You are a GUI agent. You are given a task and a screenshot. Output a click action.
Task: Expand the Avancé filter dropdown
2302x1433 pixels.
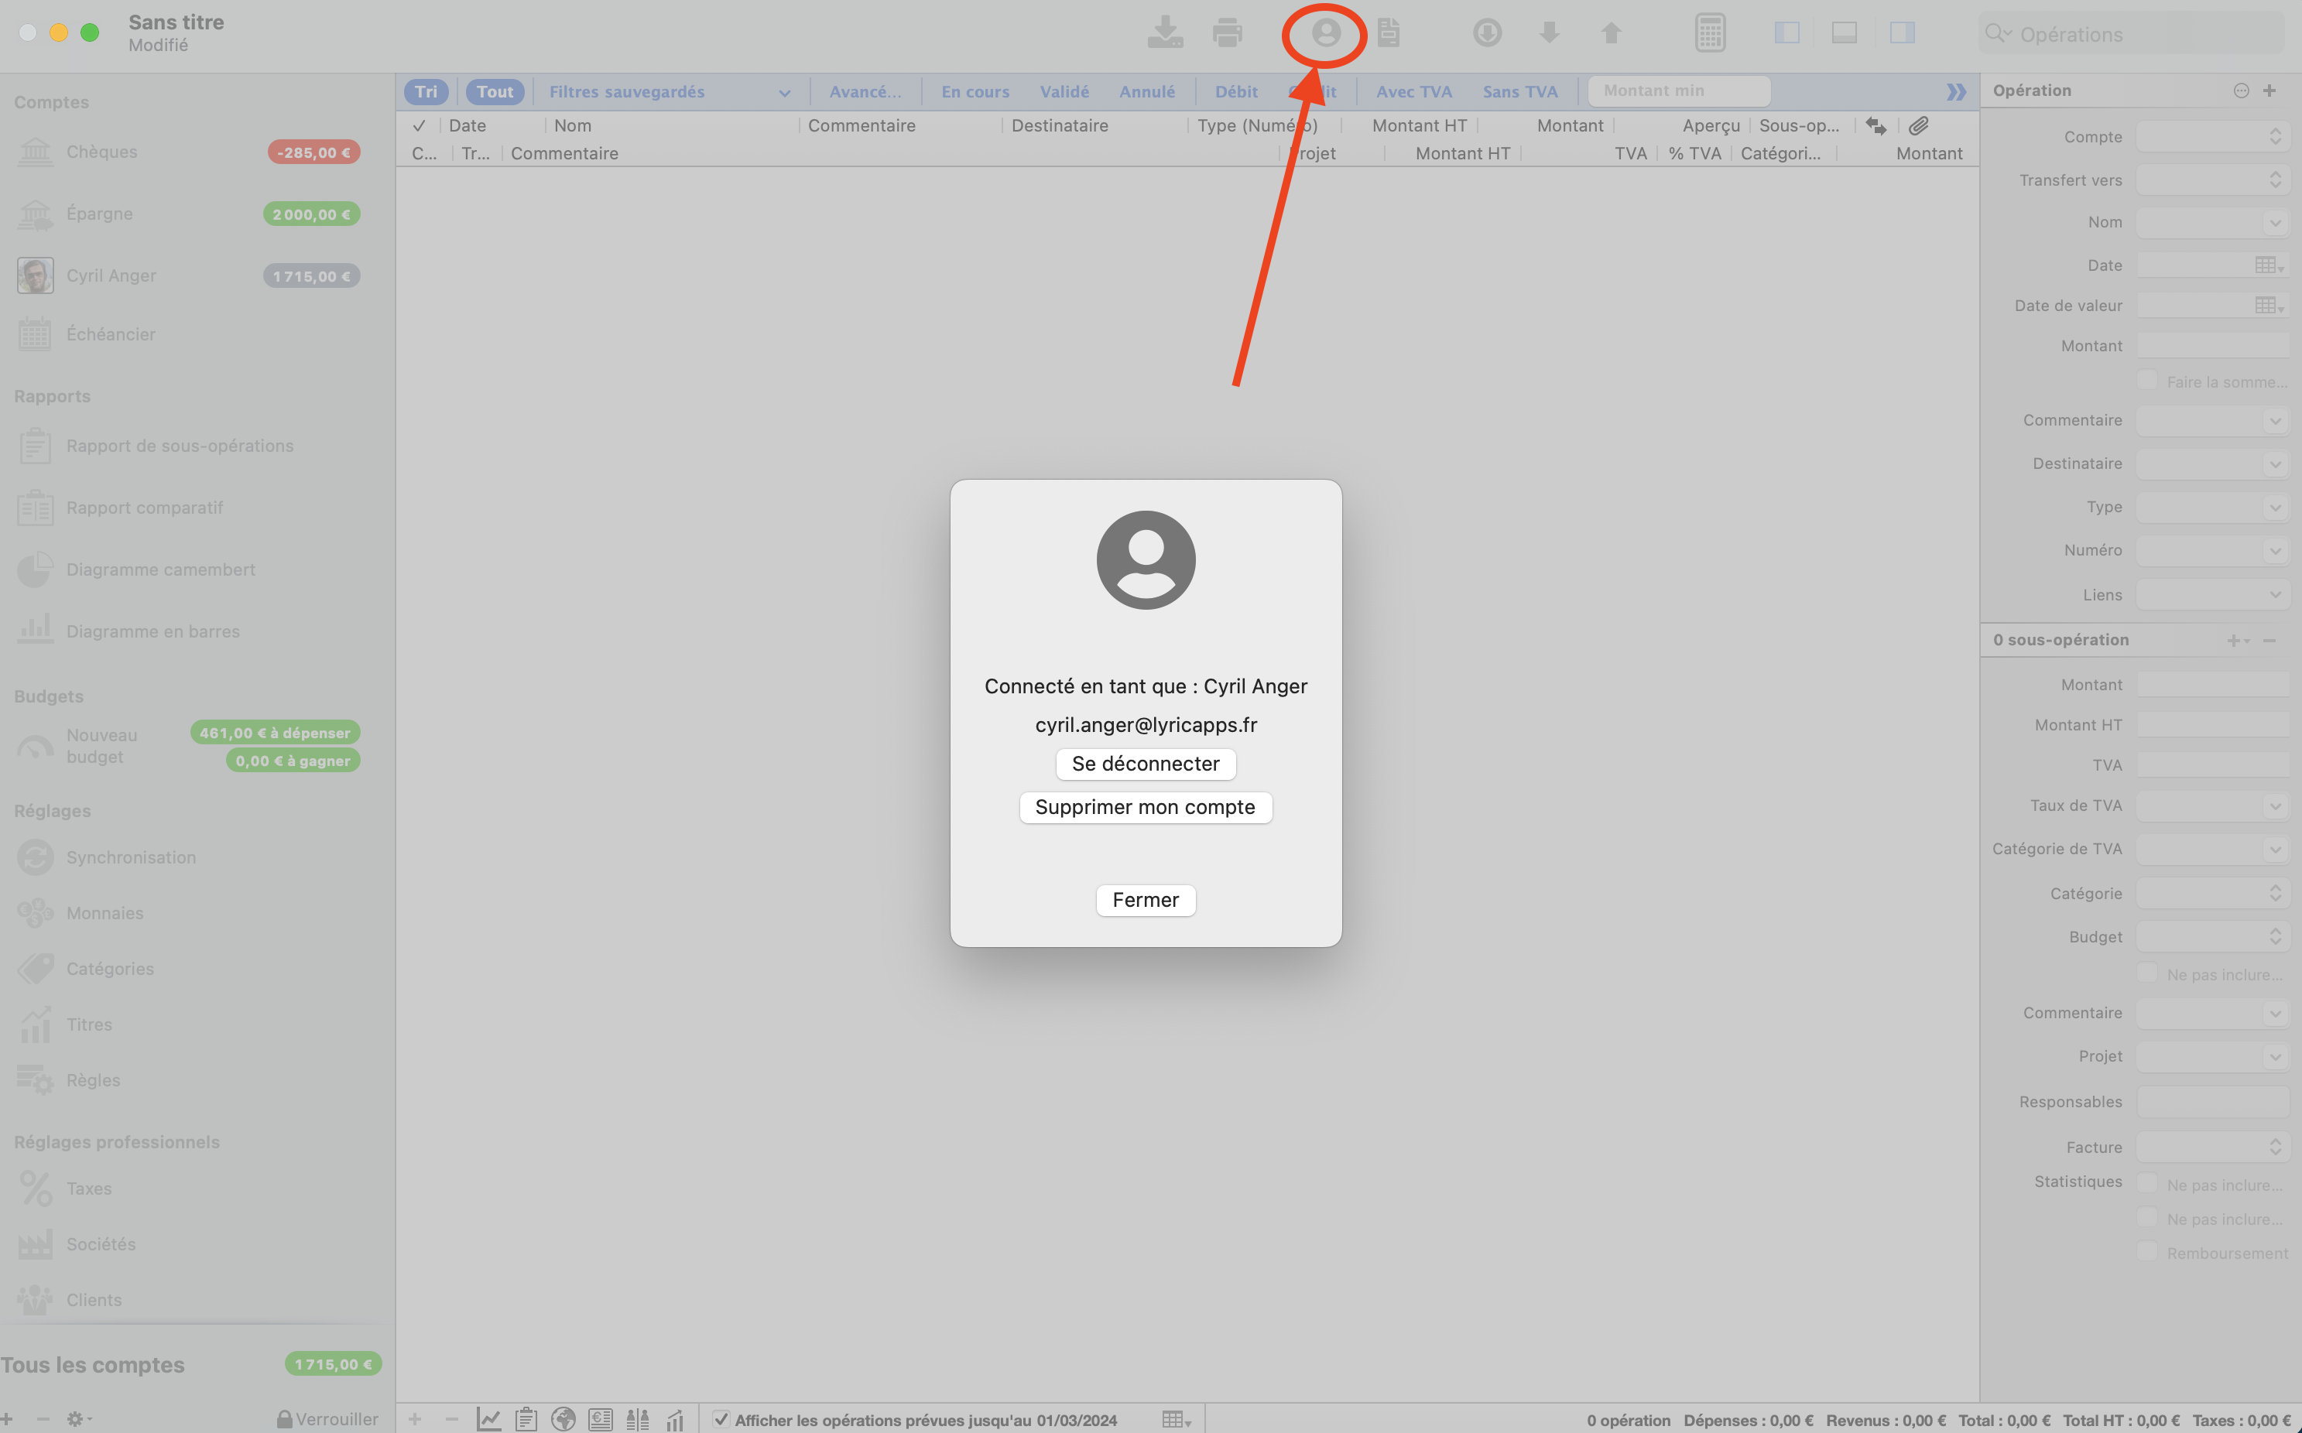coord(864,89)
